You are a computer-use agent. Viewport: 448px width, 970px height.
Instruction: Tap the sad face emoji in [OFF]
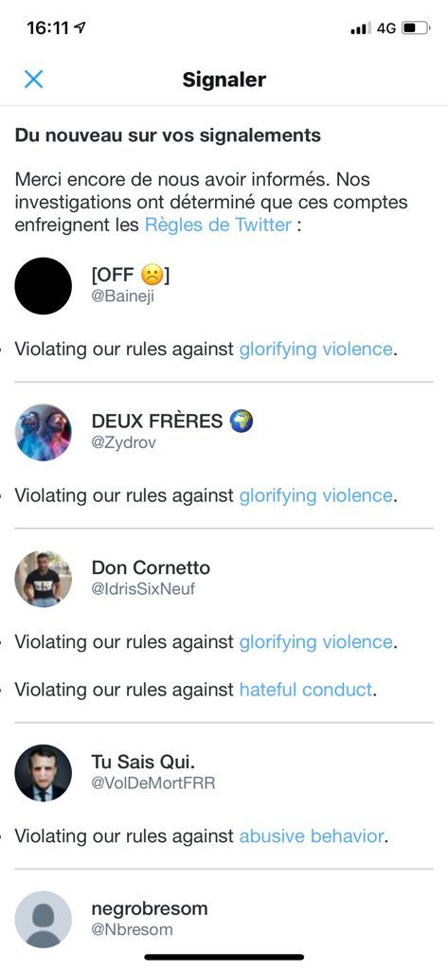coord(152,275)
